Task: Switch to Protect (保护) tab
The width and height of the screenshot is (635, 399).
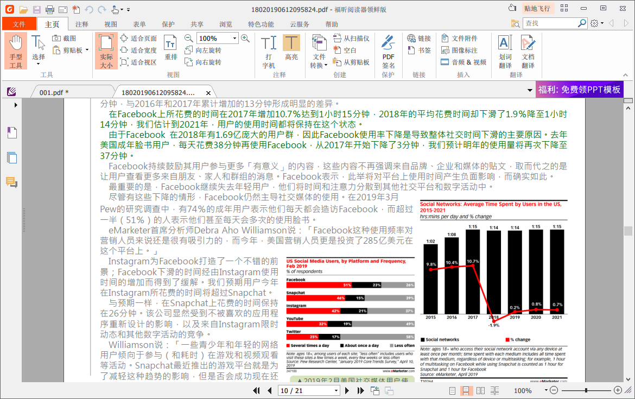Action: click(168, 24)
